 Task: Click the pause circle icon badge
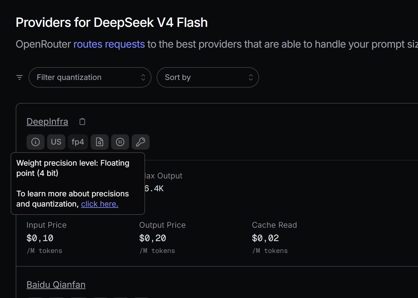[120, 142]
